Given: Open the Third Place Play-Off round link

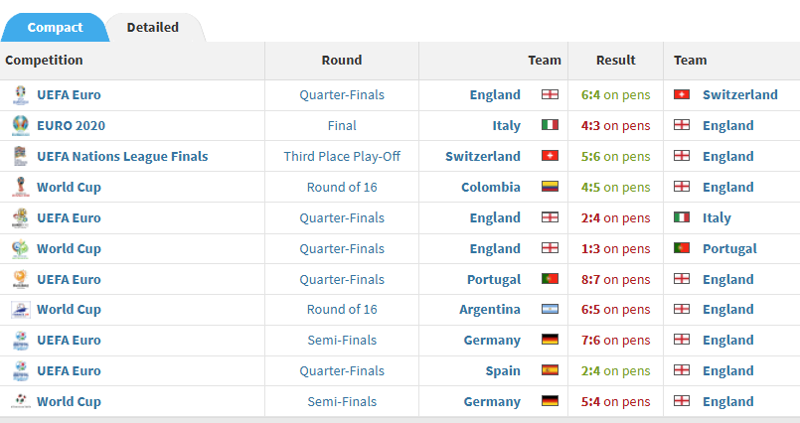Looking at the screenshot, I should 342,157.
